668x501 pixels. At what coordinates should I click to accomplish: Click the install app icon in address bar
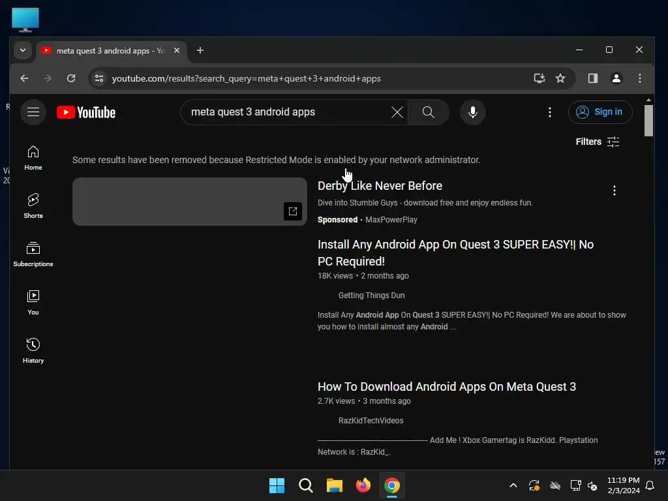(539, 78)
